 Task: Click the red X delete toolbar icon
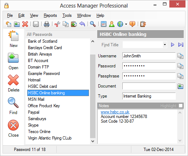pyautogui.click(x=25, y=24)
